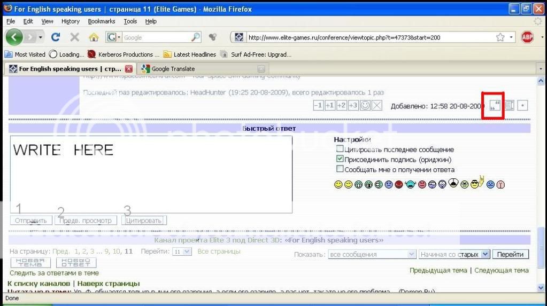Open the Bookmarks menu
The image size is (547, 306).
pos(101,21)
